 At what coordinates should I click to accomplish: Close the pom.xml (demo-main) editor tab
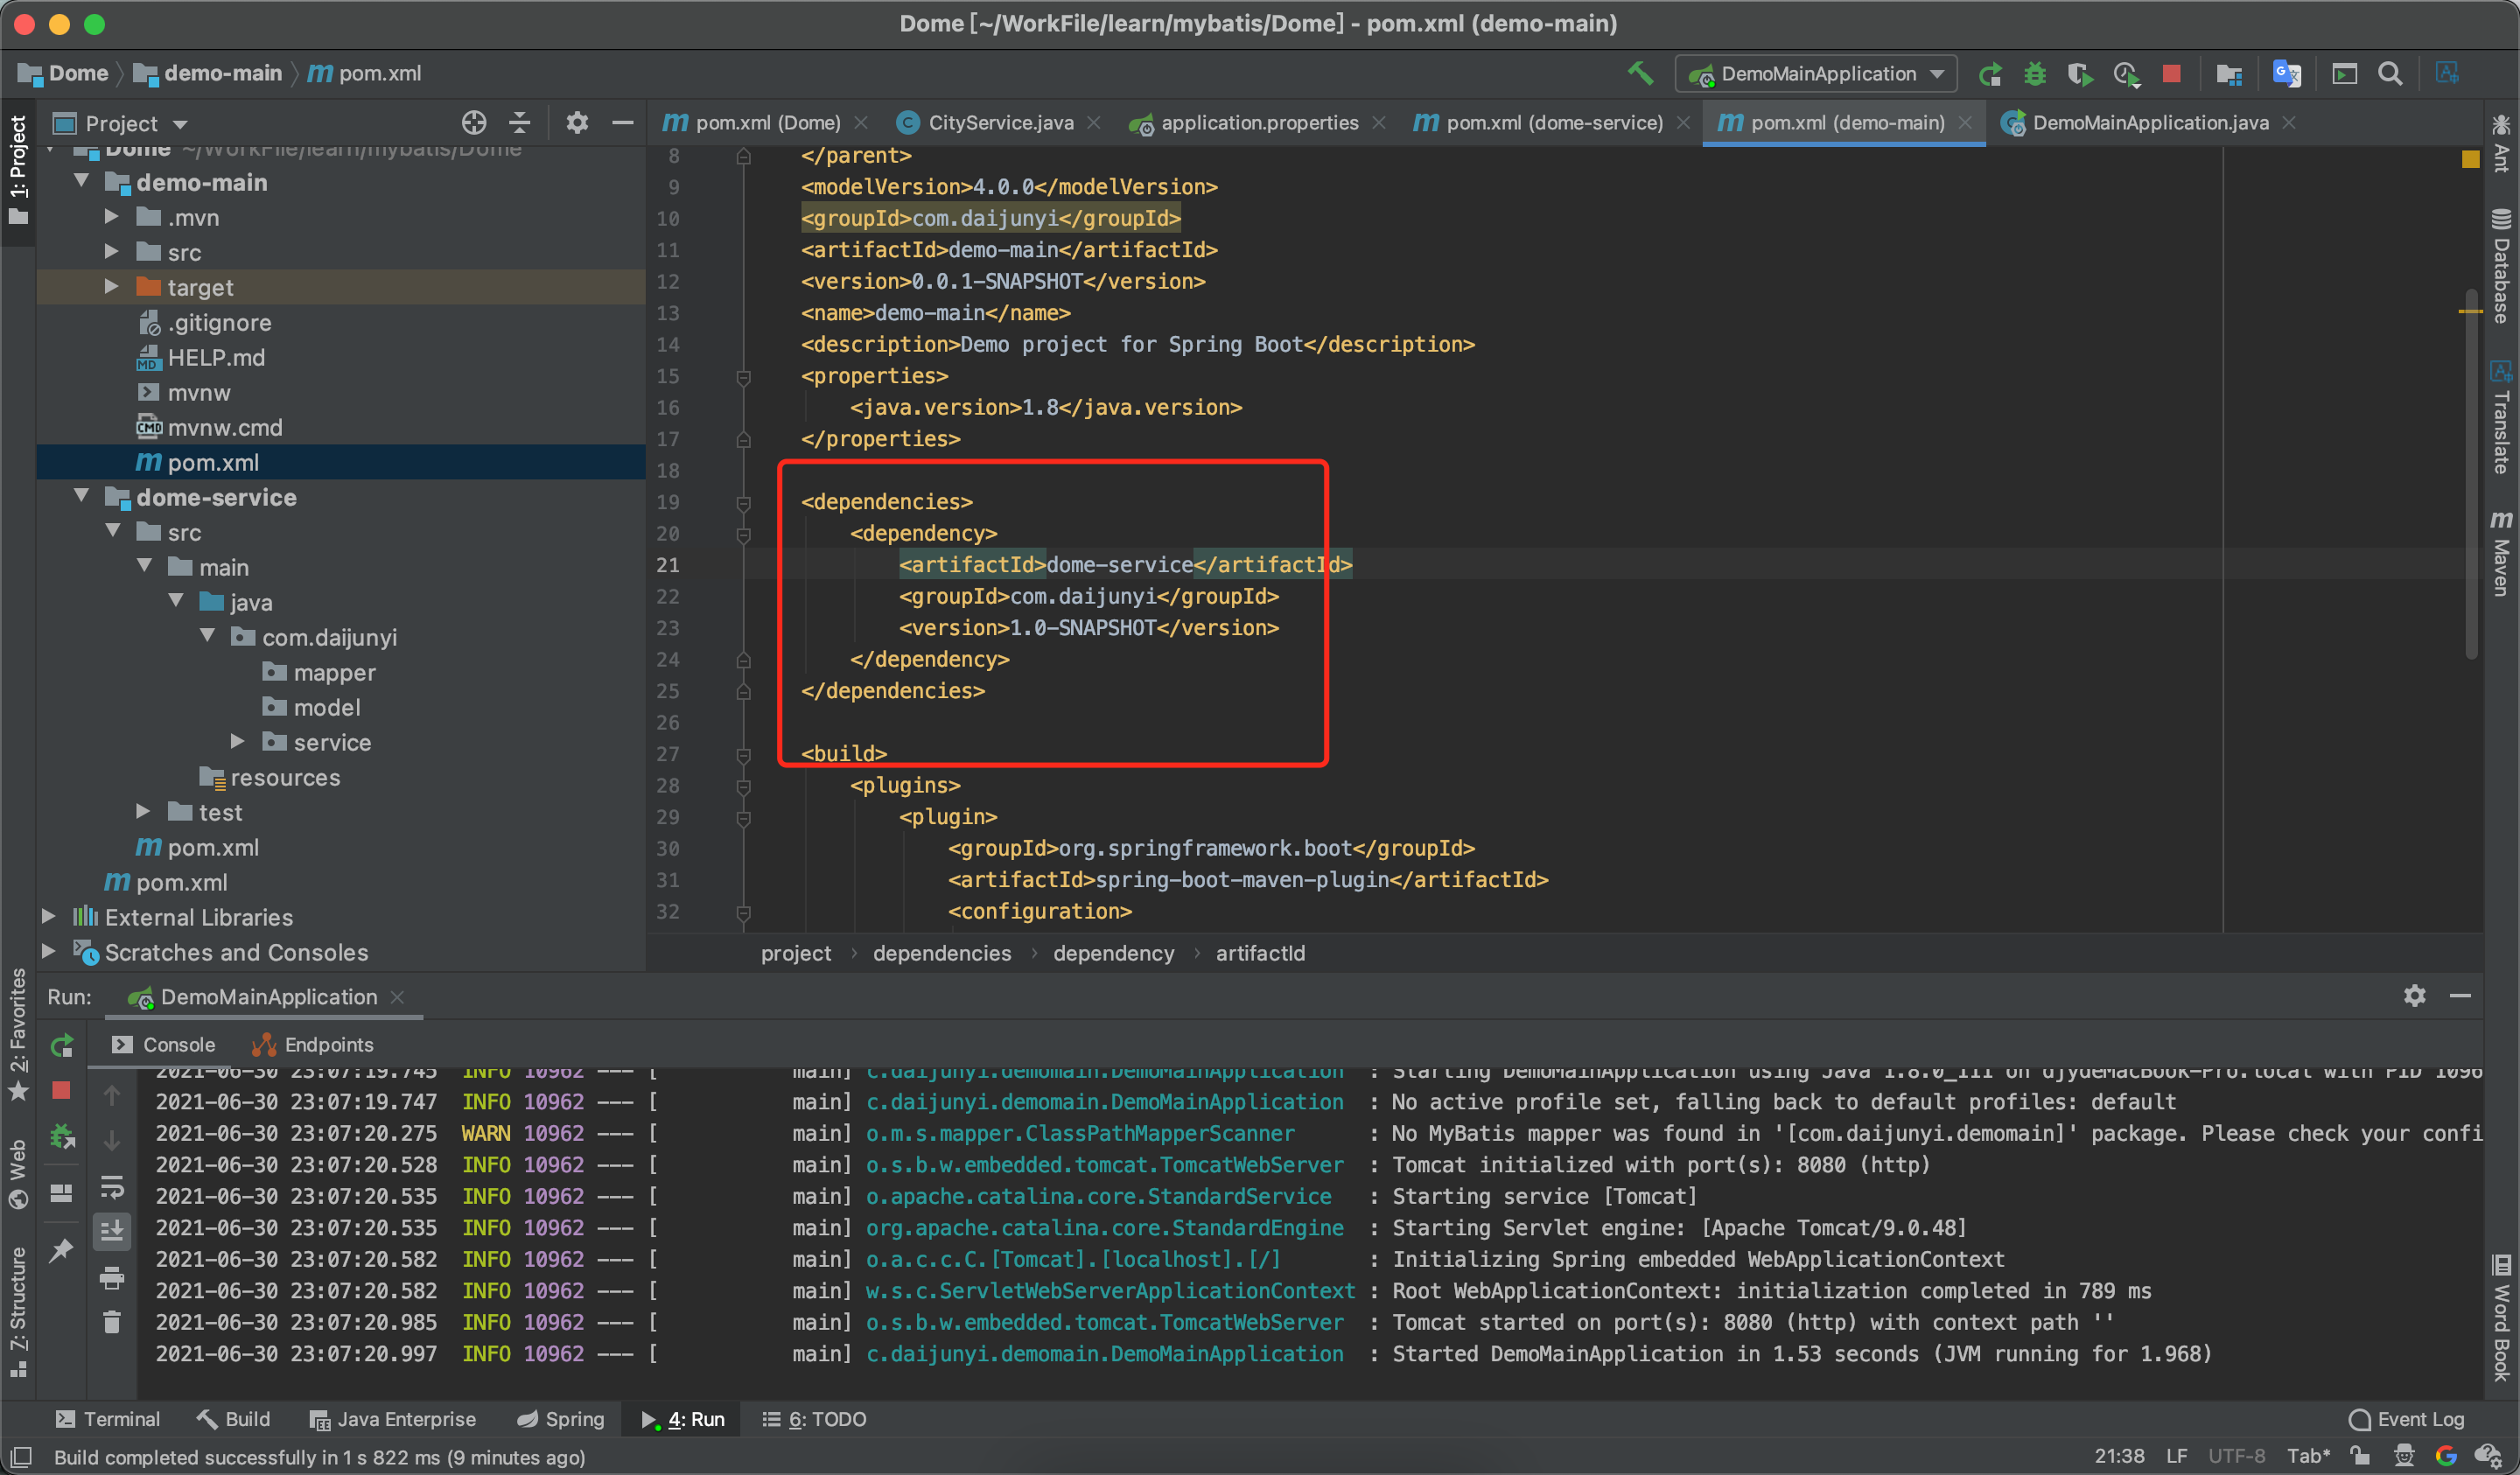click(1965, 123)
